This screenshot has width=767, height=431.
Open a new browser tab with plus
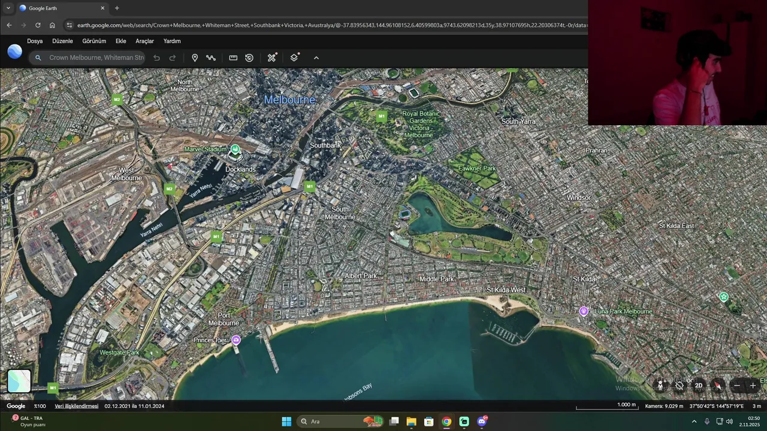click(x=117, y=8)
